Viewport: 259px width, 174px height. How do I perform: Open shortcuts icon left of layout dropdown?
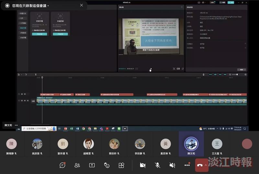tap(199, 3)
